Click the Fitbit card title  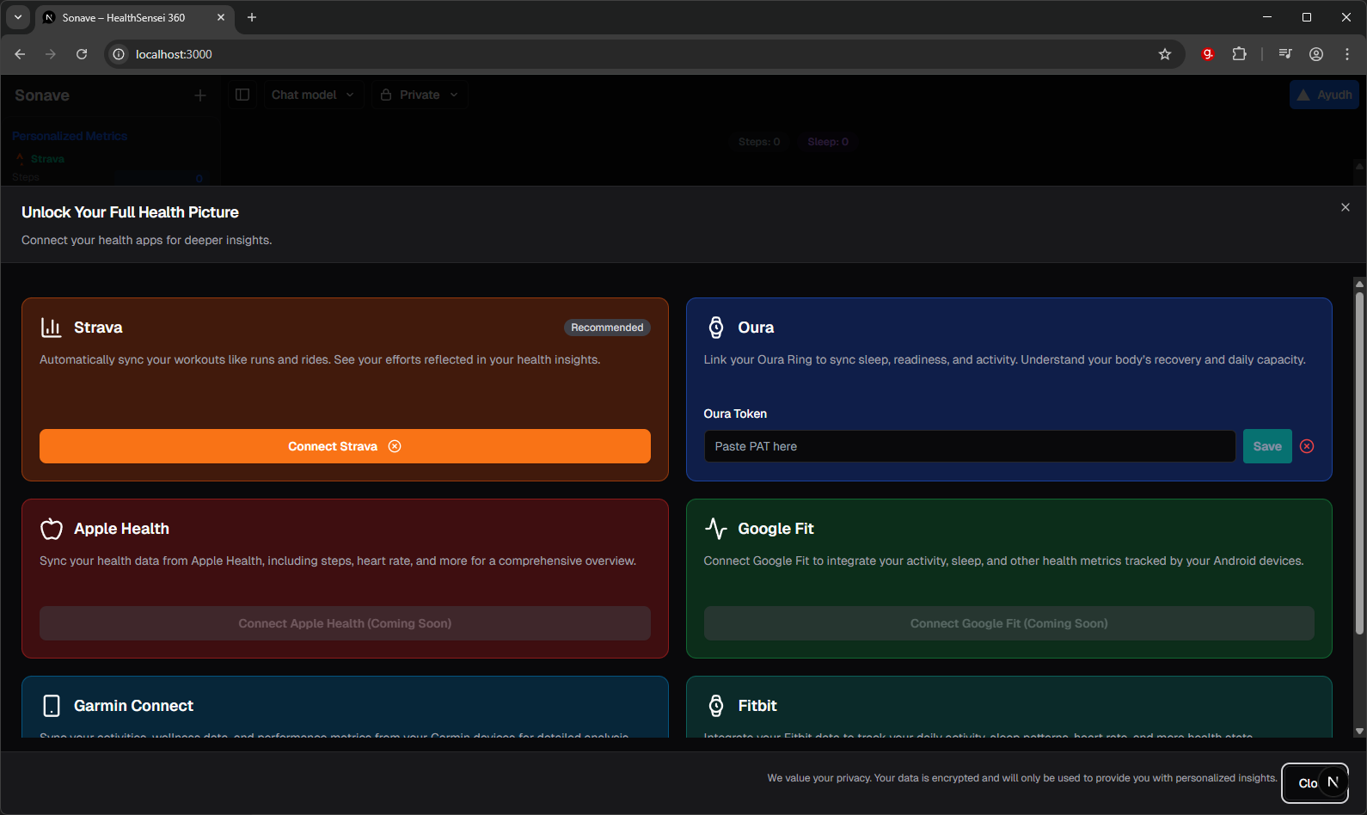[x=757, y=706]
